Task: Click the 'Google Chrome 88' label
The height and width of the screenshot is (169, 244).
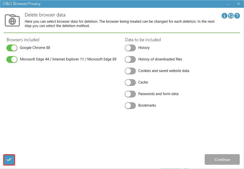Action: click(x=35, y=47)
